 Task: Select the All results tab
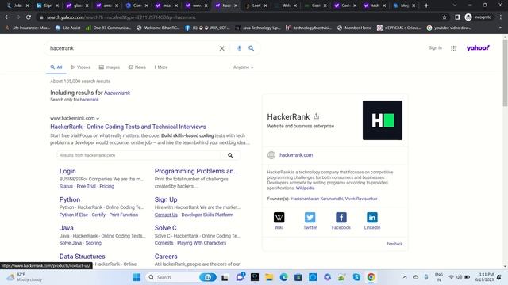point(56,67)
